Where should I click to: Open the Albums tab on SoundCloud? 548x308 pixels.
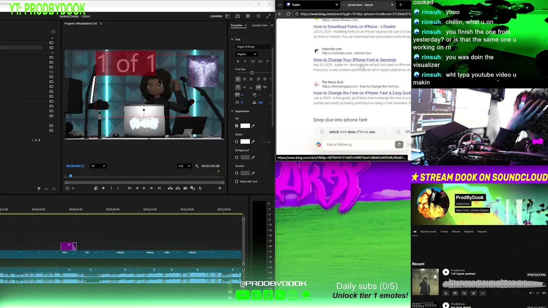click(456, 232)
